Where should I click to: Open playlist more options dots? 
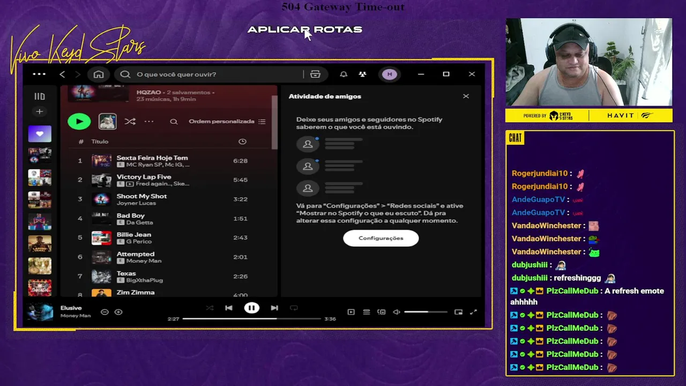149,121
